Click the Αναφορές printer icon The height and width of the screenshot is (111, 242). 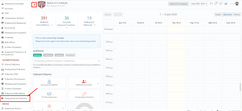[x=2, y=37]
